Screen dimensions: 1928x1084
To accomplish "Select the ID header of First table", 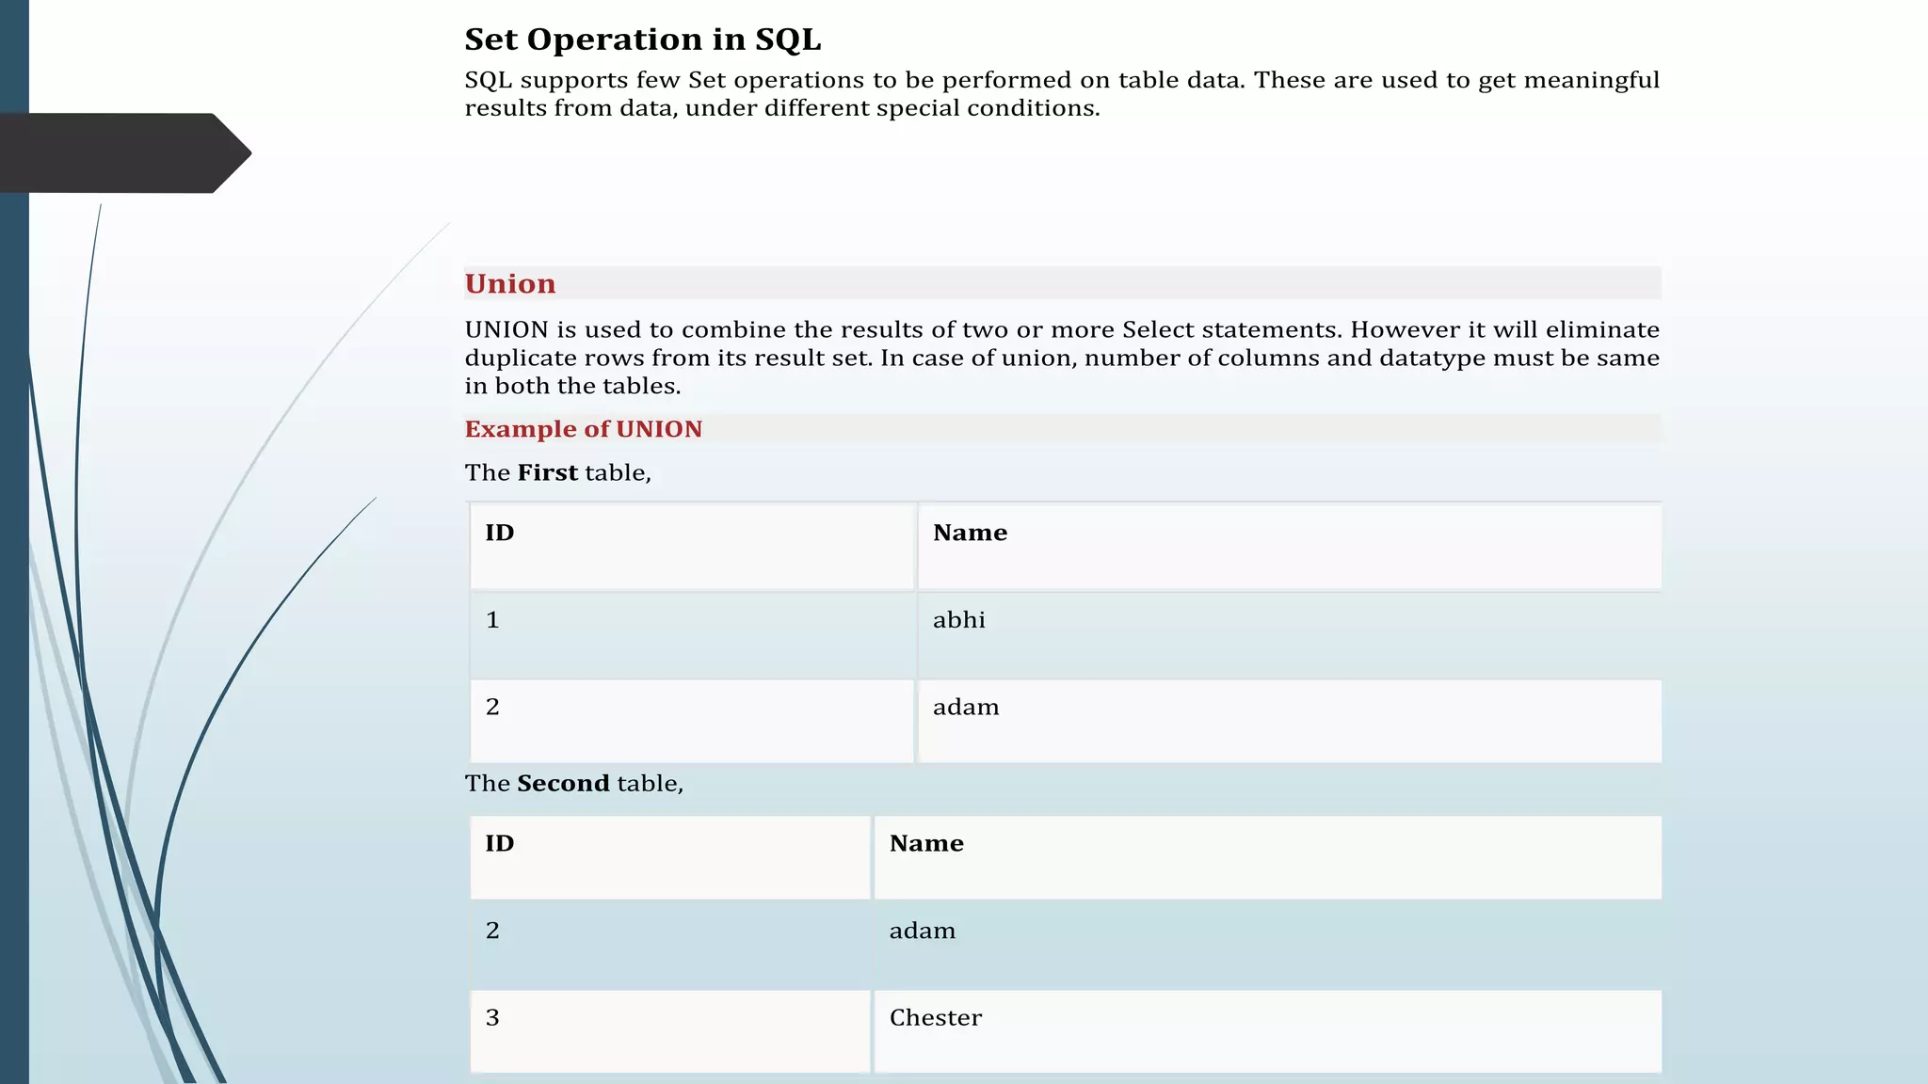I will coord(692,547).
